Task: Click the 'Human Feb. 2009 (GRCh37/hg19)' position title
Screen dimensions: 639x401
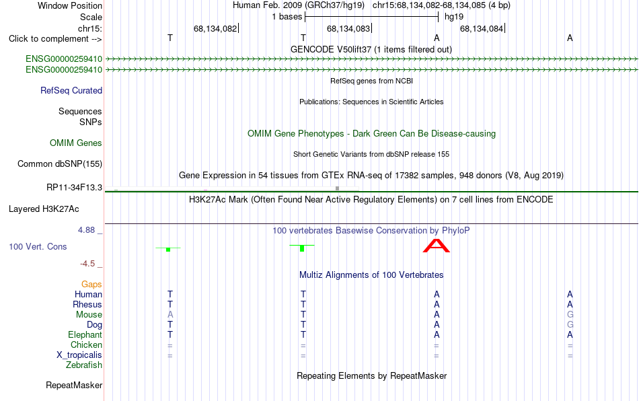Action: coord(300,5)
